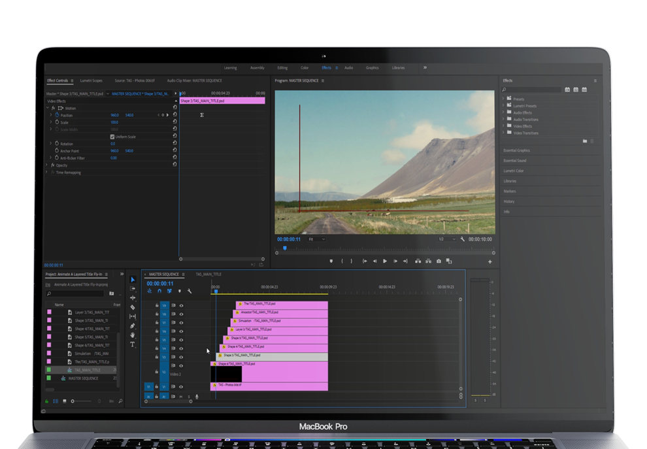647x449 pixels.
Task: Click the Effects panel search field
Action: 532,90
